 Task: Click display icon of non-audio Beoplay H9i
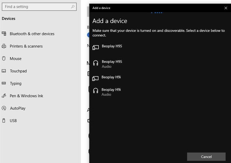point(96,78)
